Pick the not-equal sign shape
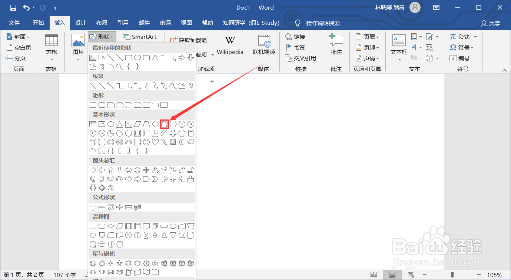 click(x=137, y=207)
